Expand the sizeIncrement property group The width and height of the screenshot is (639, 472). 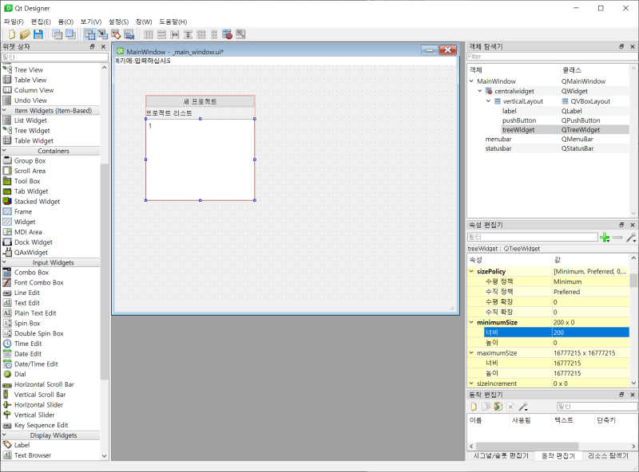tap(471, 383)
